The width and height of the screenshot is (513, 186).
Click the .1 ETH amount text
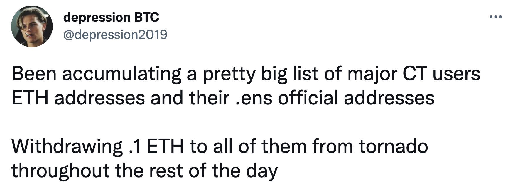156,146
